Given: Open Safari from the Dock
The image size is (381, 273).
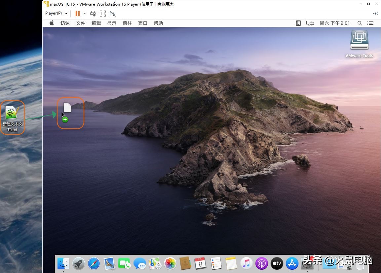Looking at the screenshot, I should [x=94, y=263].
